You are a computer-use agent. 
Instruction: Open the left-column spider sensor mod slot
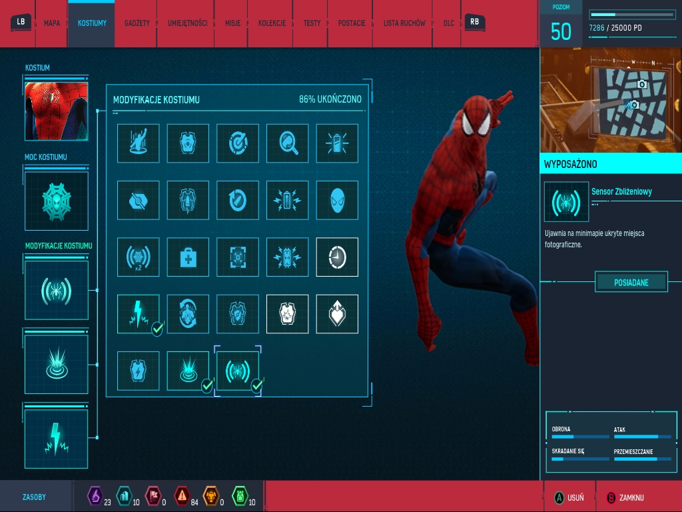coord(57,290)
